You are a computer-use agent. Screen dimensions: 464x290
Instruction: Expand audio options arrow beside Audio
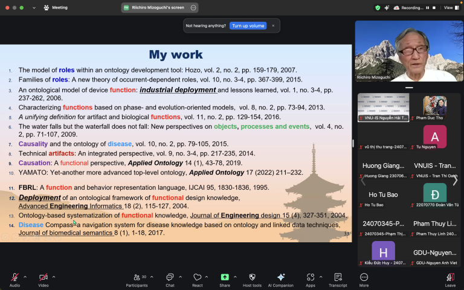tap(25, 277)
